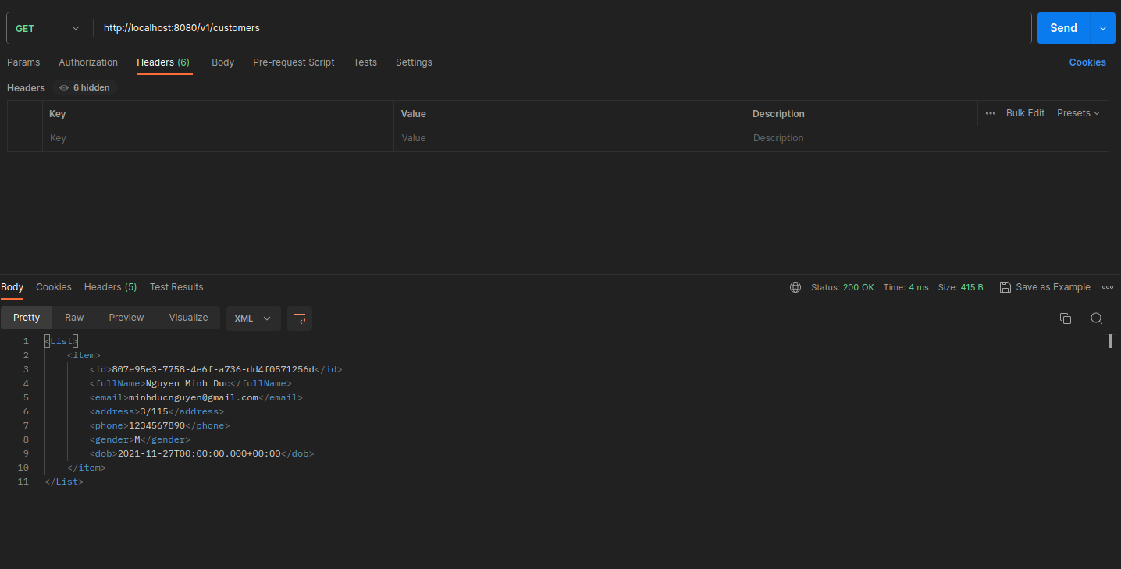Open search in response body
Screen dimensions: 1121x569
coord(1096,318)
